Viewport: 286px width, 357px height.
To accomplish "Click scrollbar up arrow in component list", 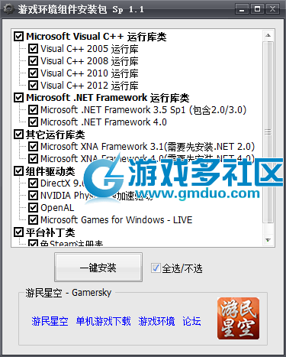I will click(268, 35).
